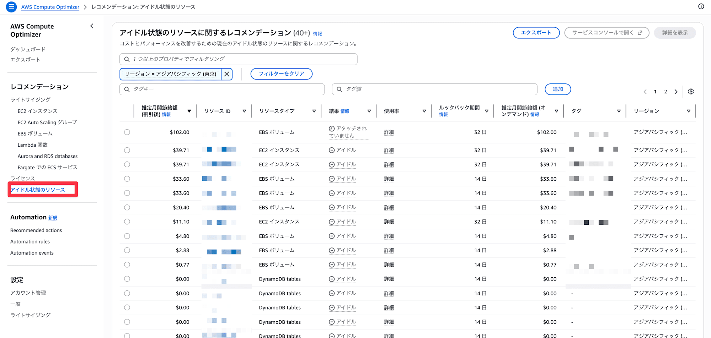Viewport: 711px width, 338px height.
Task: Open Fargate での ECS サービス recommendations
Action: coord(48,167)
